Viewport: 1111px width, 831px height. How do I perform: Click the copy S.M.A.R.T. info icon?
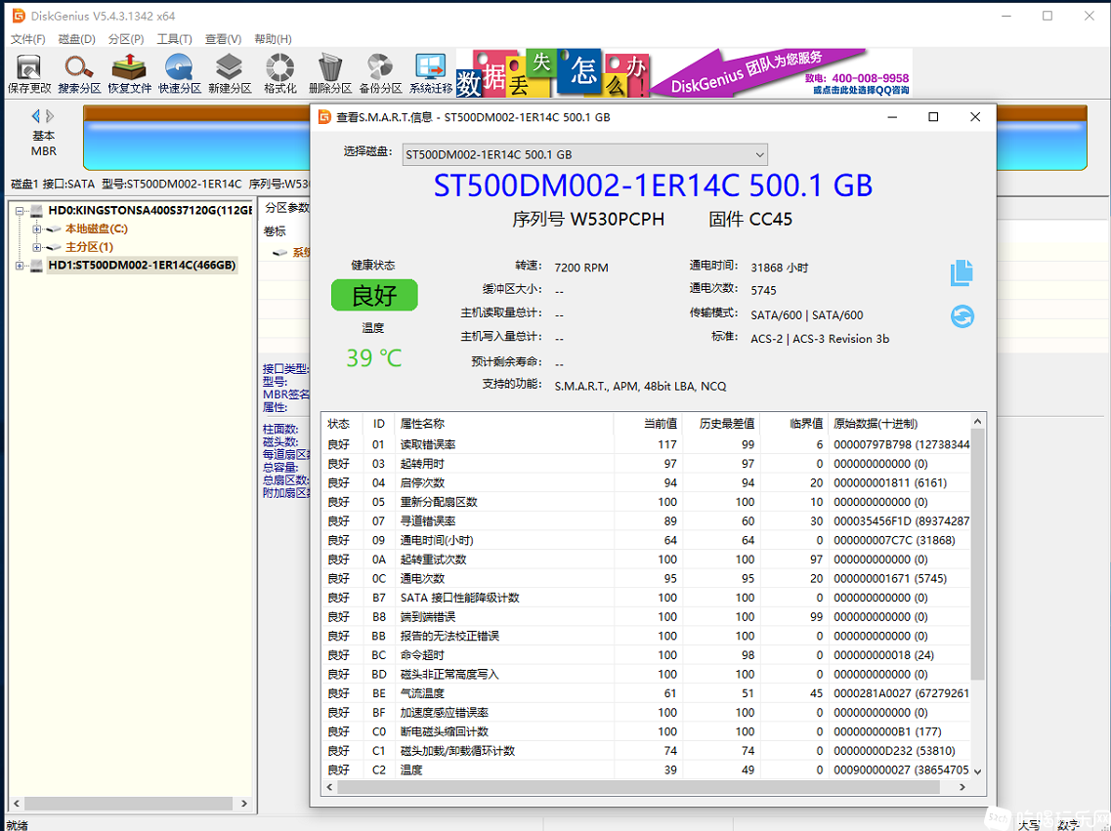[x=961, y=272]
